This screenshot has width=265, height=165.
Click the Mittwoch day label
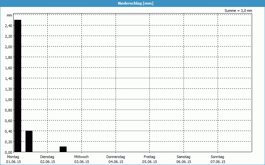(81, 157)
